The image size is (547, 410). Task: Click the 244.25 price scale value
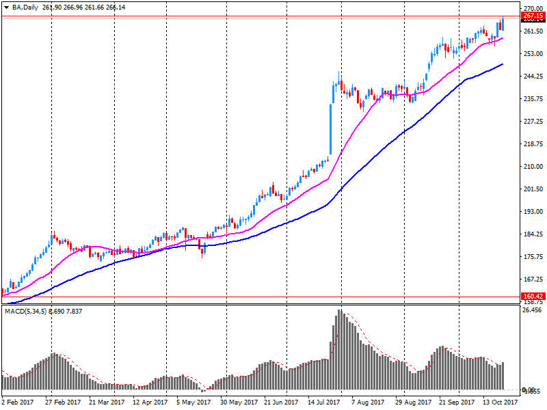pos(533,76)
